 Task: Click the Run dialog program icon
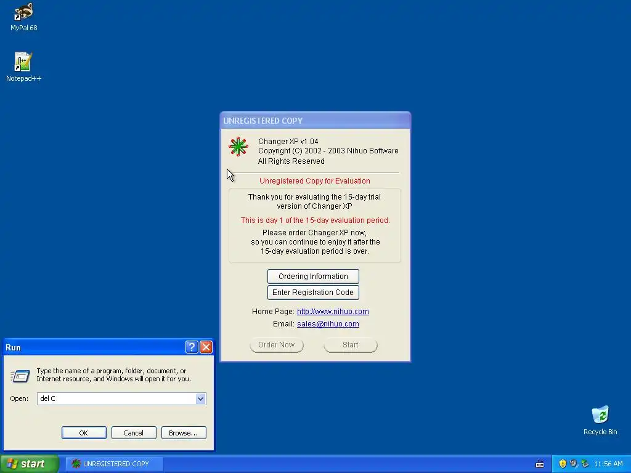(x=20, y=376)
